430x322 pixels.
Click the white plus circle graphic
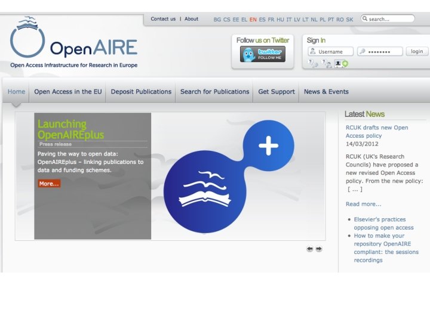(269, 145)
